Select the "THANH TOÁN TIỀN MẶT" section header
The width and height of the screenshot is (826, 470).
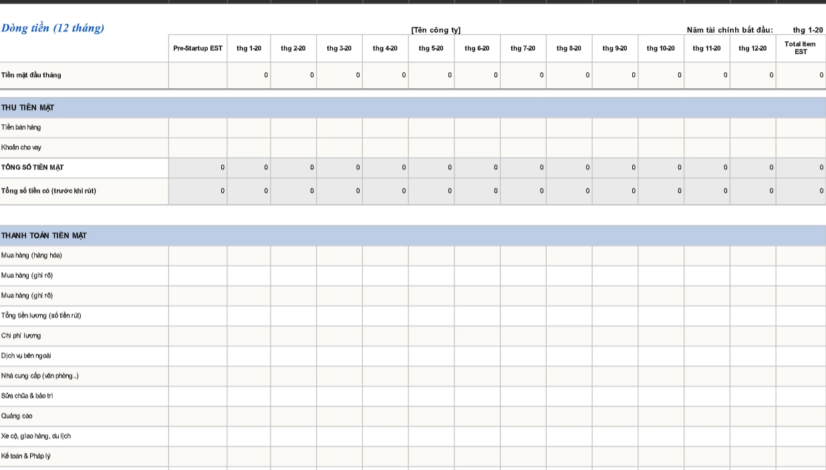[x=44, y=236]
